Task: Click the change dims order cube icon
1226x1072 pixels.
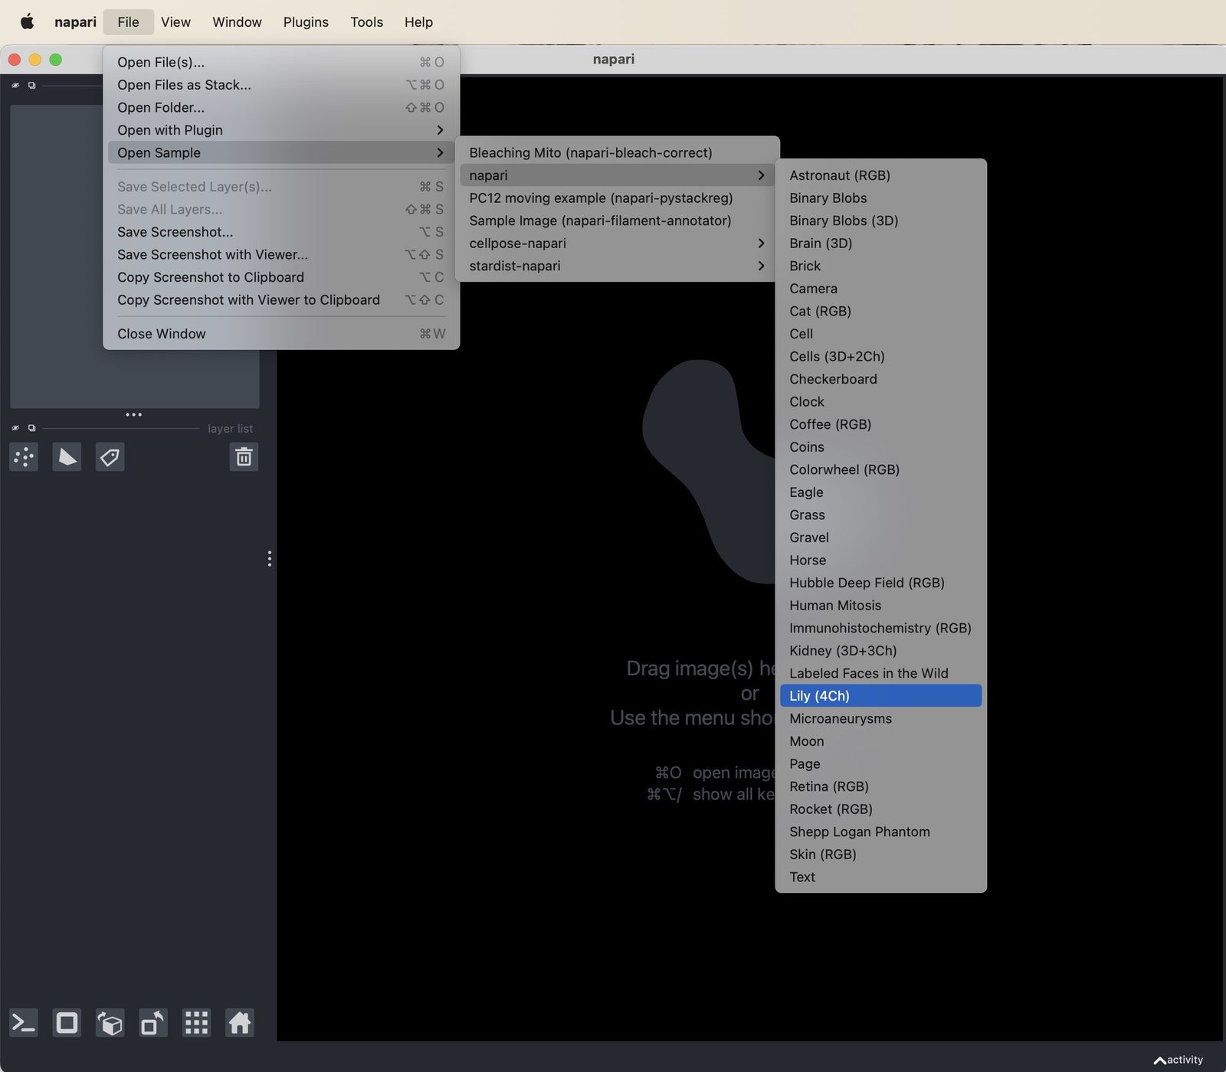Action: pyautogui.click(x=110, y=1023)
